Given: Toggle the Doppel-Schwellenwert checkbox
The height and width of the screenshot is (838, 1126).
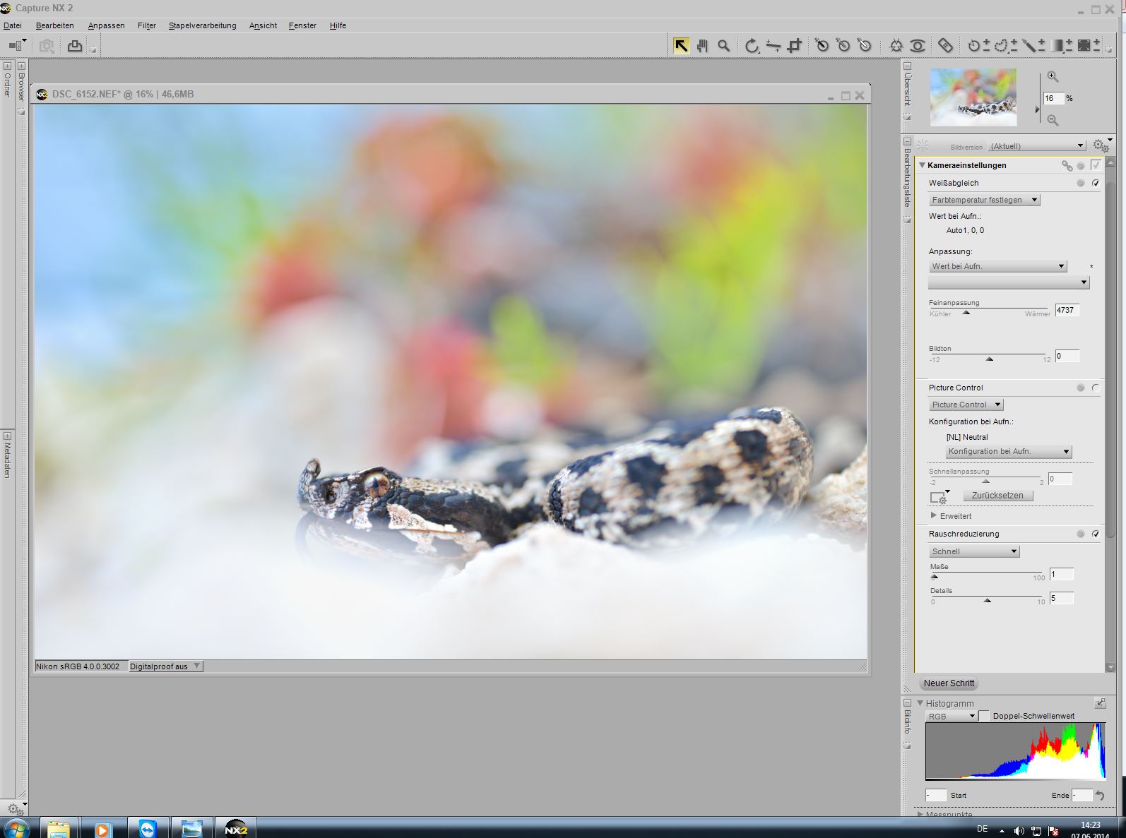Looking at the screenshot, I should (984, 716).
